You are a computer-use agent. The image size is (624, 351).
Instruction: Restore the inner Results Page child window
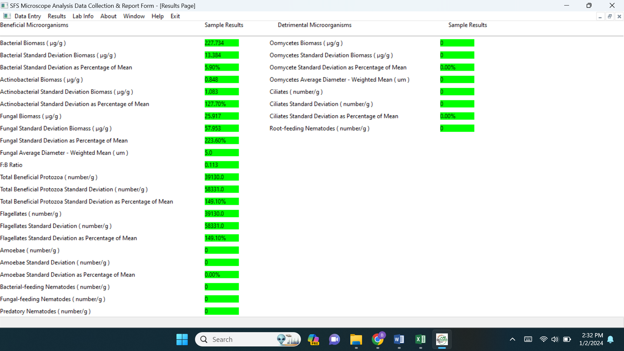click(x=610, y=17)
